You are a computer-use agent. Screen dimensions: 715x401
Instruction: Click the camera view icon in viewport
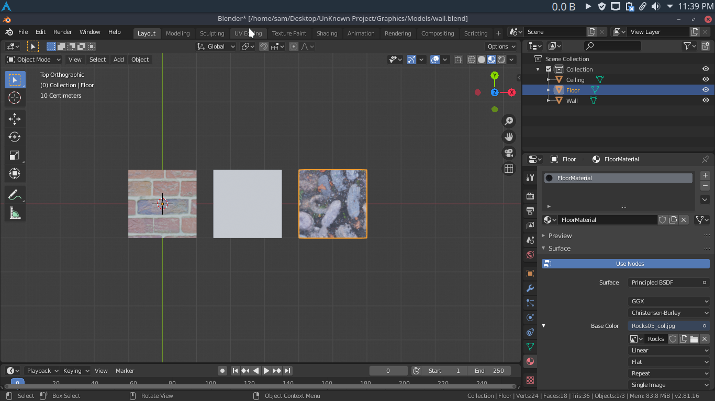click(508, 152)
